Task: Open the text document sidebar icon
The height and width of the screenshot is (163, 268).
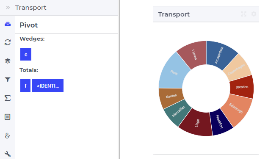Action: click(8, 117)
